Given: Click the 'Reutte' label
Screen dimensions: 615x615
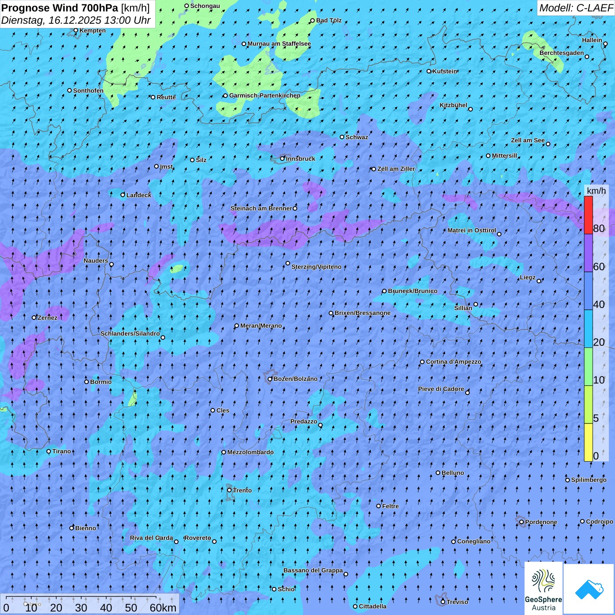Looking at the screenshot, I should [166, 97].
